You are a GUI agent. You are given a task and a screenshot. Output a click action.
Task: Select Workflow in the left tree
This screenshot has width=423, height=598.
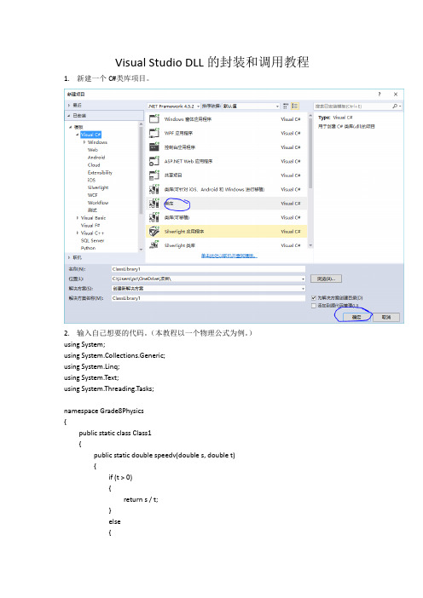[98, 203]
